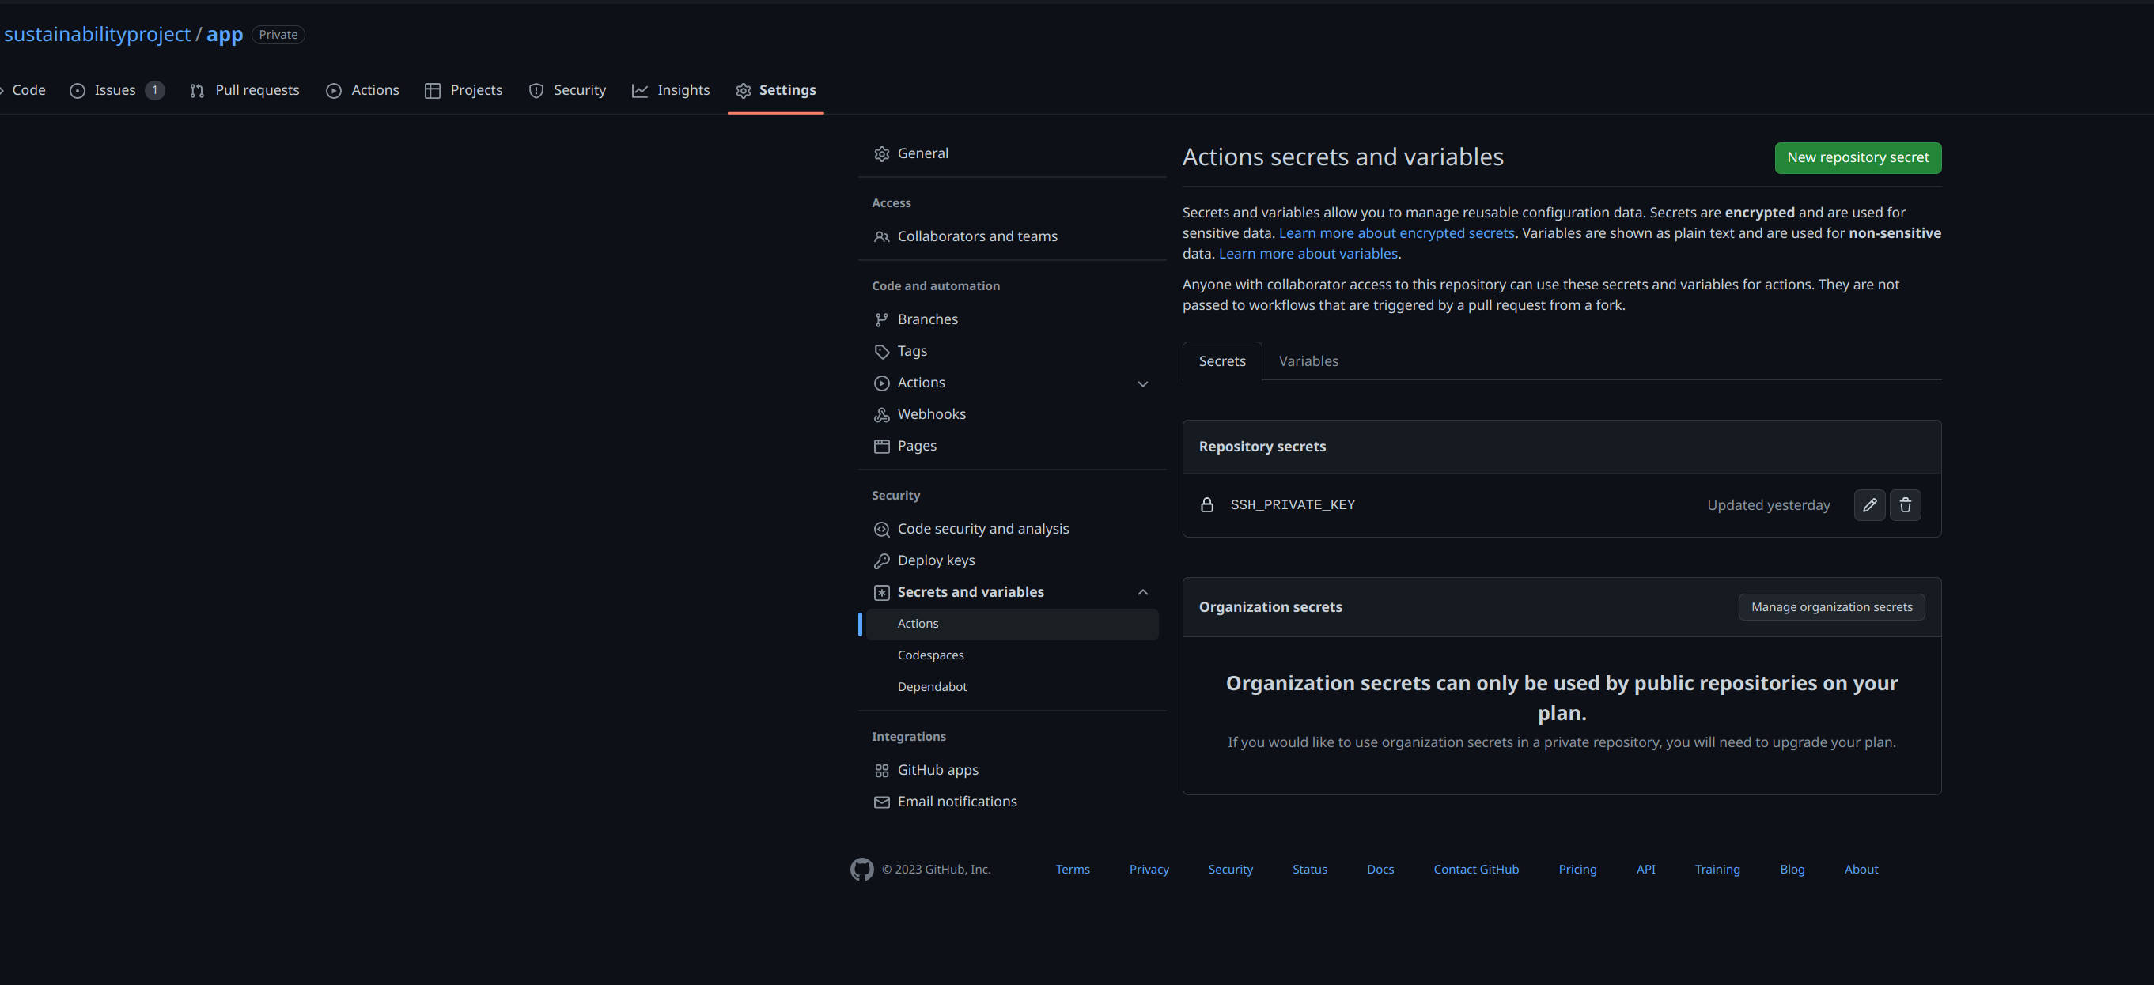This screenshot has height=985, width=2154.
Task: Open the Branches settings
Action: click(927, 319)
